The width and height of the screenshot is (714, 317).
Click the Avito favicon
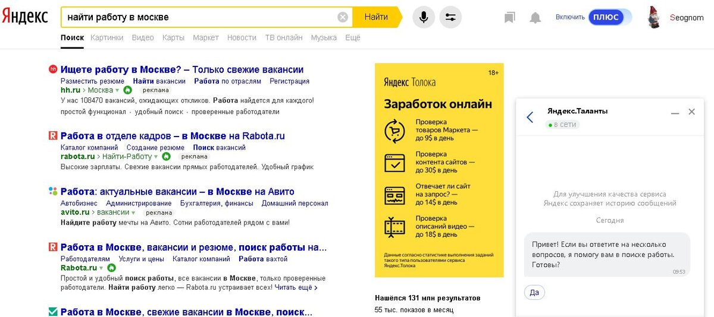coord(53,191)
